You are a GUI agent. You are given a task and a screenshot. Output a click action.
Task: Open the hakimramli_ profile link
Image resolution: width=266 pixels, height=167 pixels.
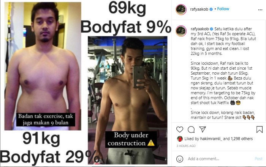(x=211, y=139)
